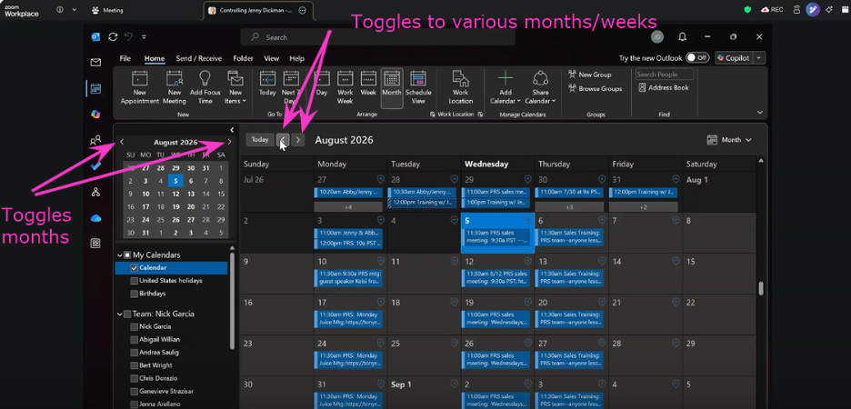Click Add Focus Time
The width and height of the screenshot is (851, 409).
click(x=205, y=87)
